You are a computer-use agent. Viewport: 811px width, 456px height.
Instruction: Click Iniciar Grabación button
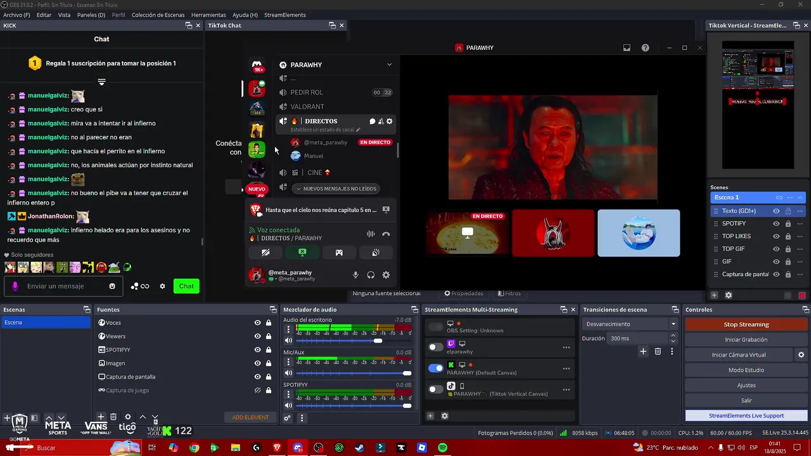pyautogui.click(x=746, y=339)
